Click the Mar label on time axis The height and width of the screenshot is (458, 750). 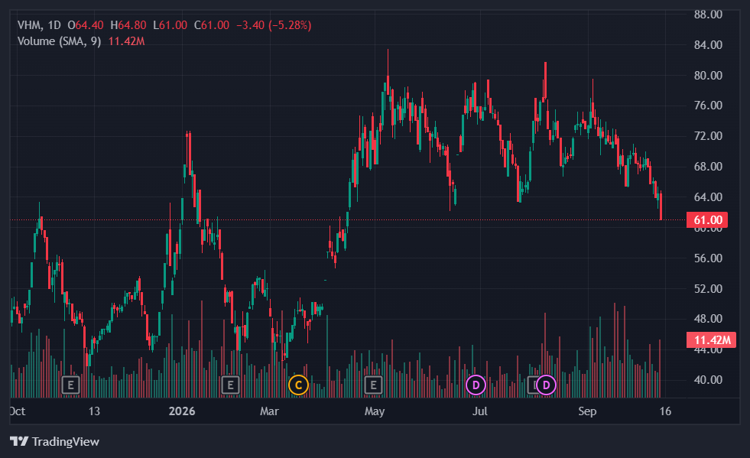pyautogui.click(x=269, y=411)
